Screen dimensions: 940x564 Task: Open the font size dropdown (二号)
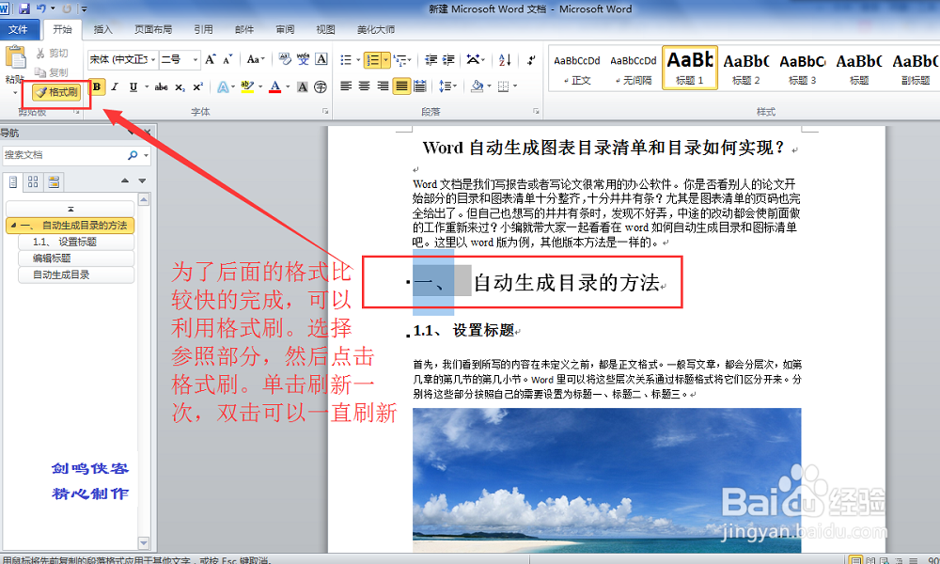click(x=195, y=59)
